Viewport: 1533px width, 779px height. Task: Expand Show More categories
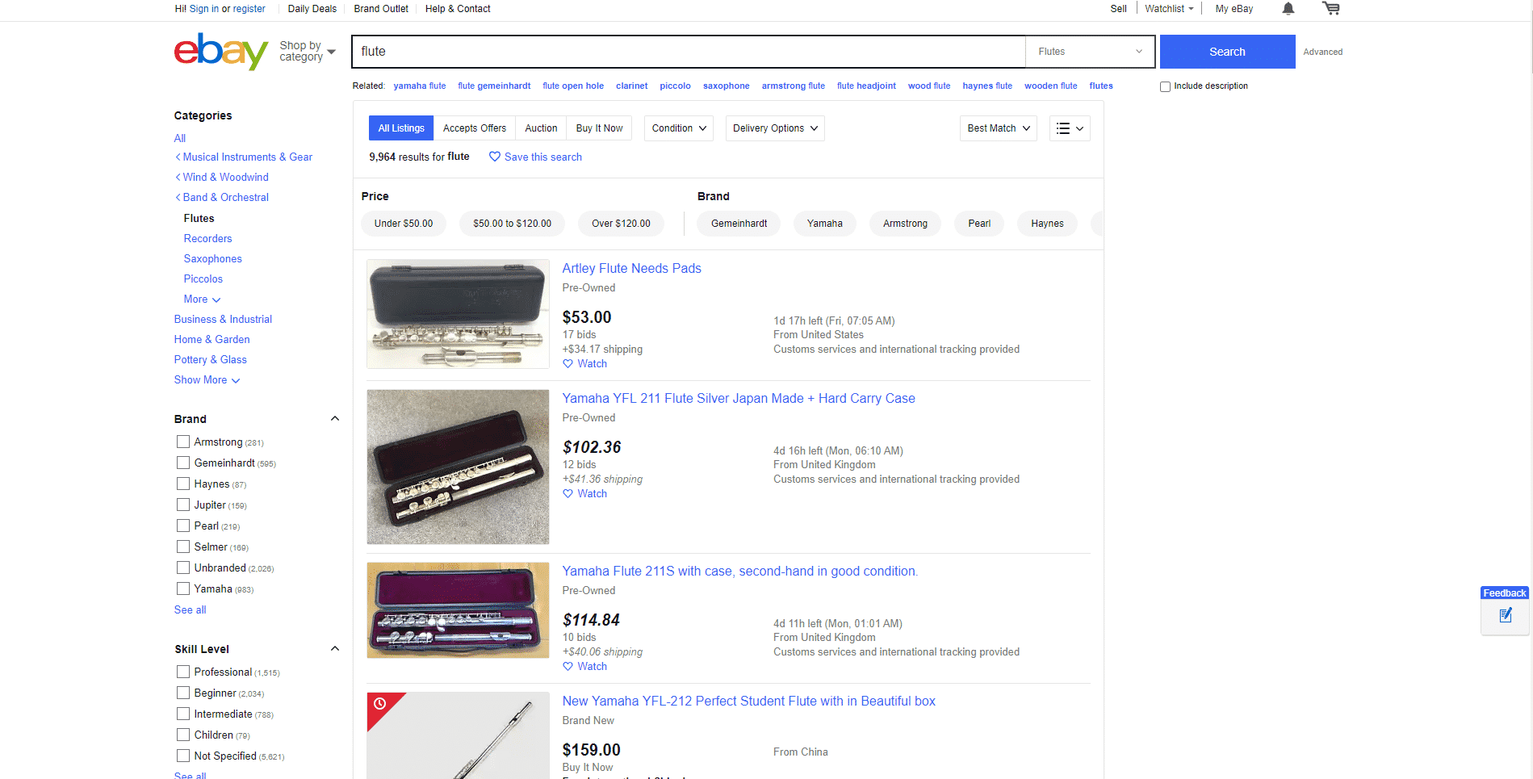pos(207,380)
